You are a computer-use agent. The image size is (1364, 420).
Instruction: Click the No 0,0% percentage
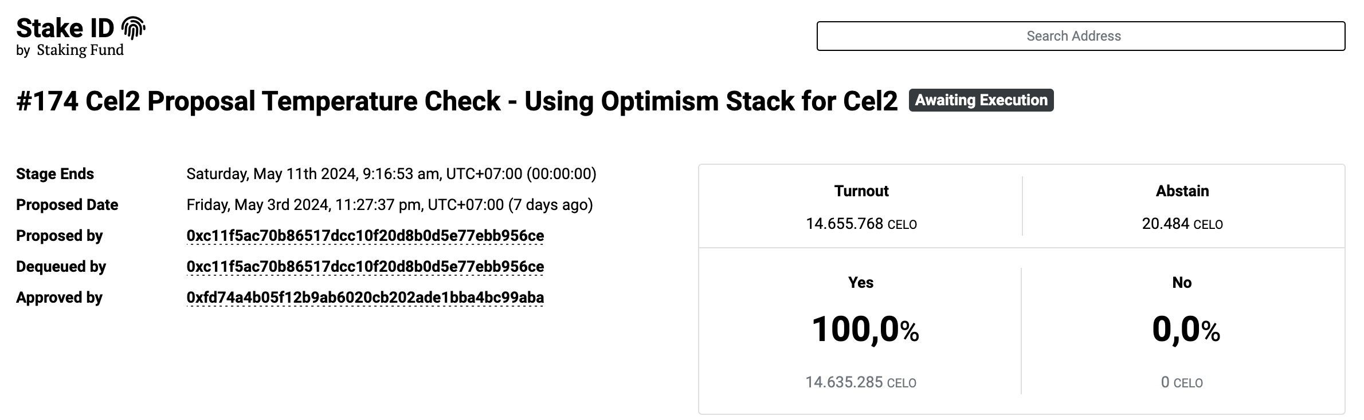[x=1186, y=330]
